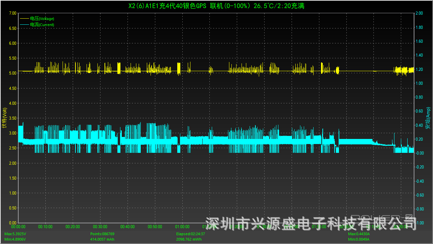Click the 00:10:00 time axis marker
Image resolution: width=433 pixels, height=244 pixels.
pyautogui.click(x=45, y=227)
